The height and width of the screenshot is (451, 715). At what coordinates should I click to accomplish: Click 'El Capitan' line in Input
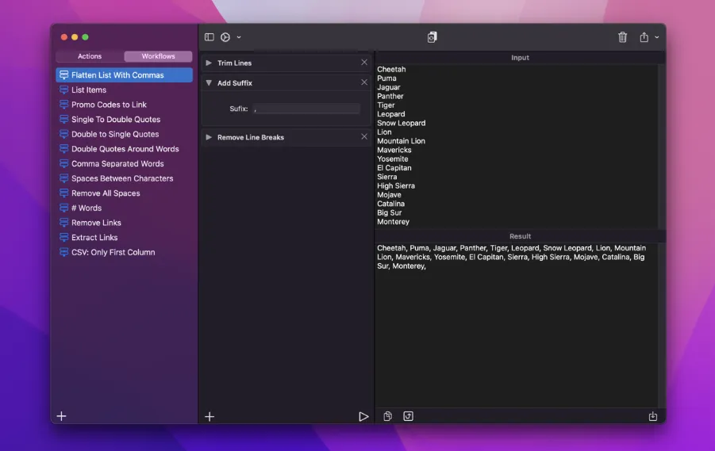[394, 168]
